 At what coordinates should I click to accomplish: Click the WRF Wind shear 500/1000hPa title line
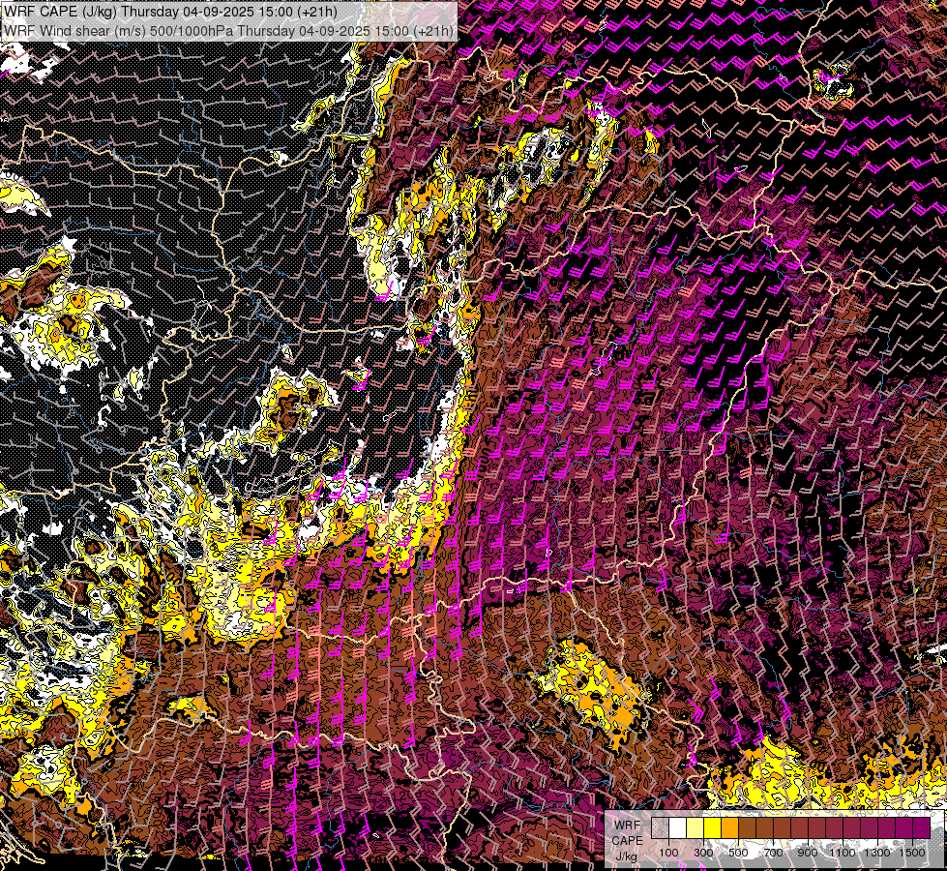point(229,30)
